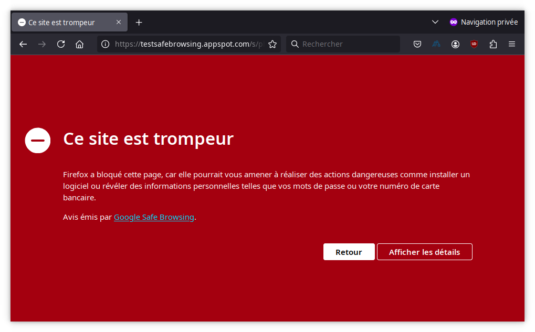535x332 pixels.
Task: Expand details with Afficher les détails
Action: 424,252
